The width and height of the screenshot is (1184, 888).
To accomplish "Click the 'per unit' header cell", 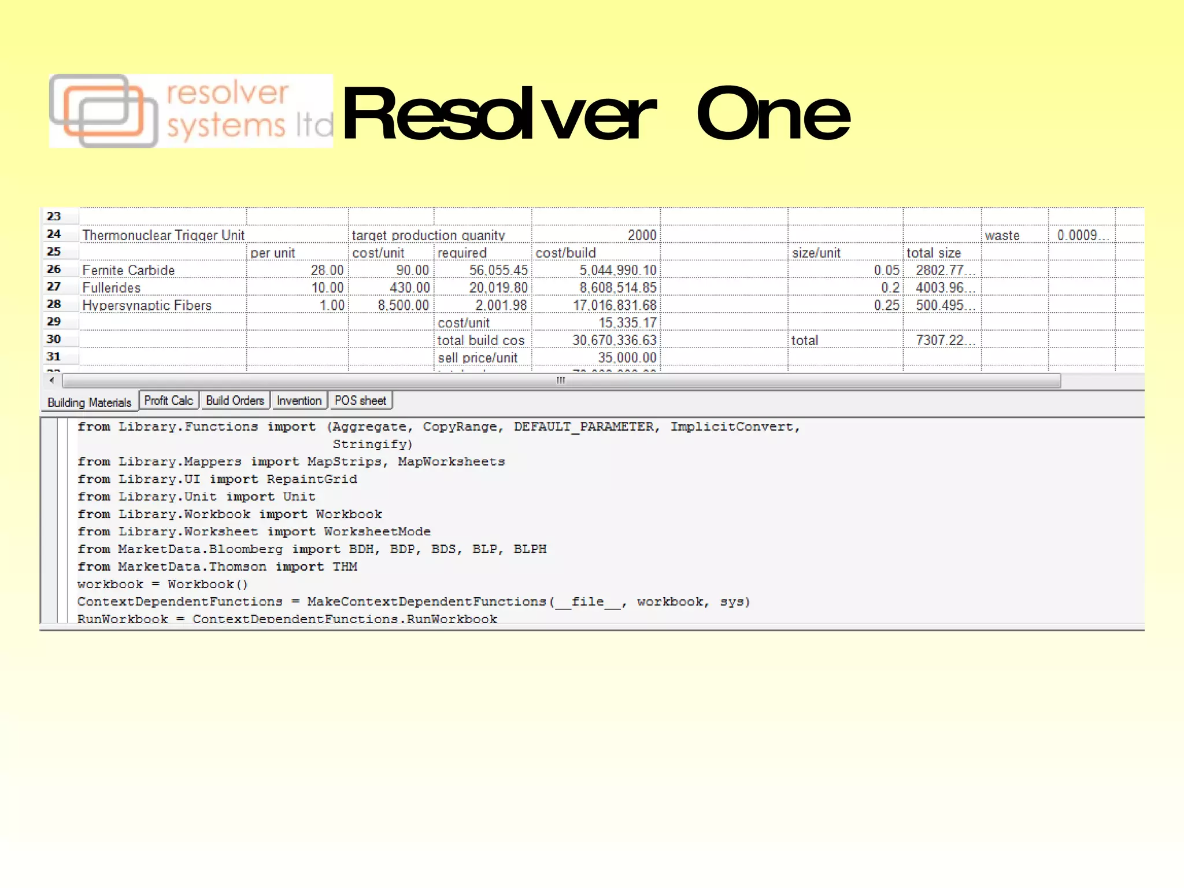I will pos(297,252).
